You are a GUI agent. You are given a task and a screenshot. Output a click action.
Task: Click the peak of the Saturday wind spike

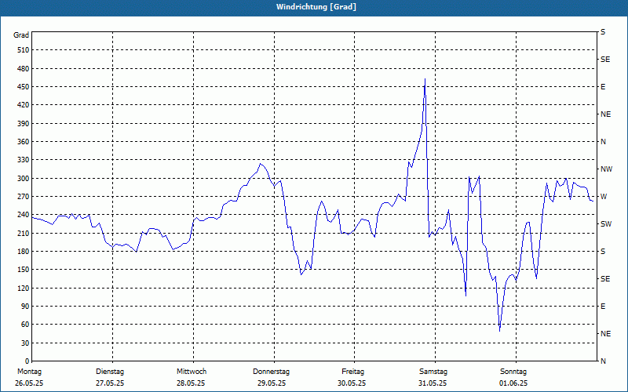425,79
